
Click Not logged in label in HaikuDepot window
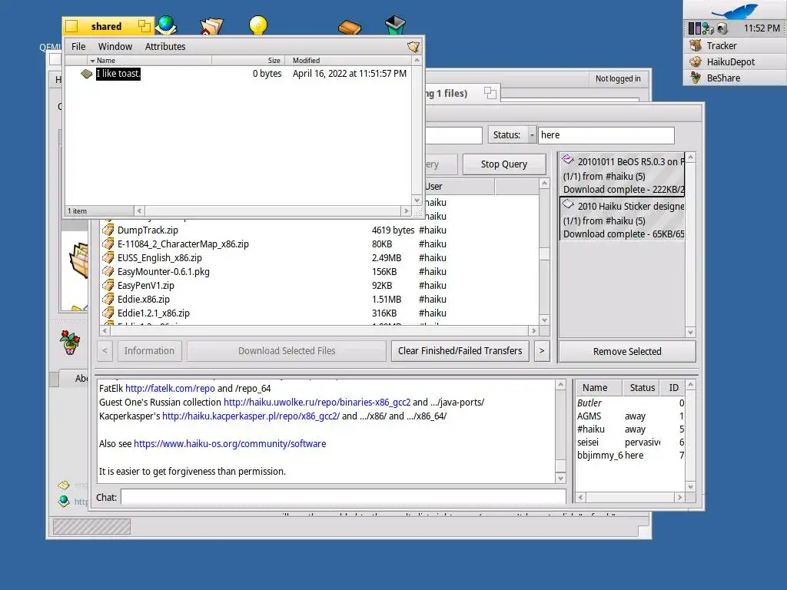click(x=618, y=79)
